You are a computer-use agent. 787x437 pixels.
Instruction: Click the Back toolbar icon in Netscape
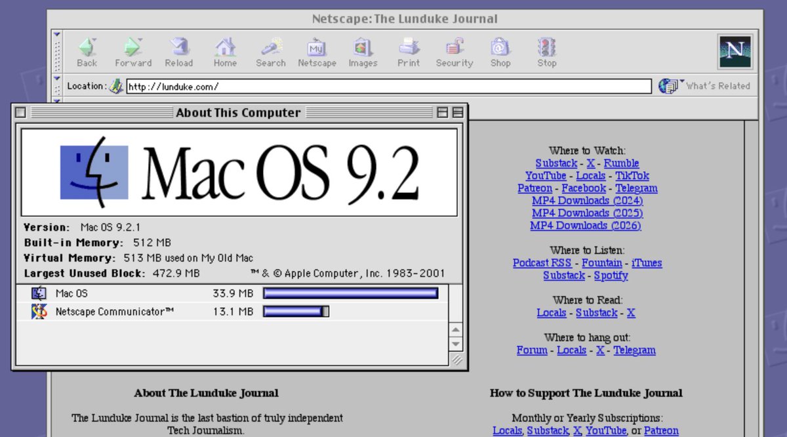coord(87,47)
